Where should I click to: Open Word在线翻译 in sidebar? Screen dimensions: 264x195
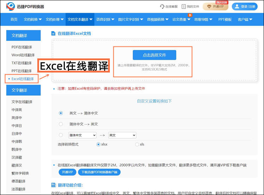tap(23, 55)
